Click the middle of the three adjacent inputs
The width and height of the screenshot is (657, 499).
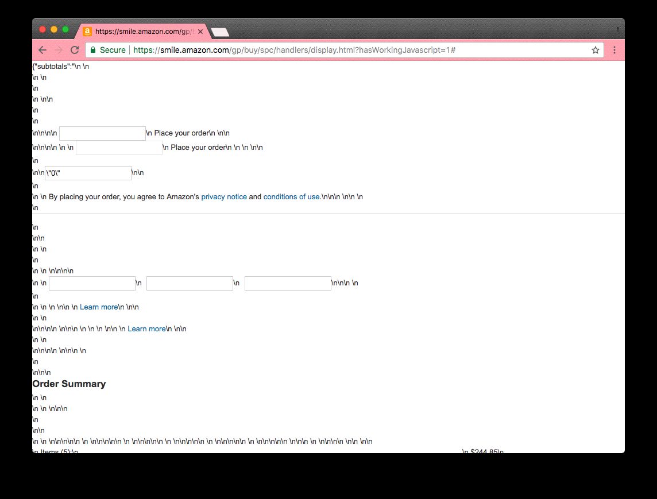click(x=190, y=283)
